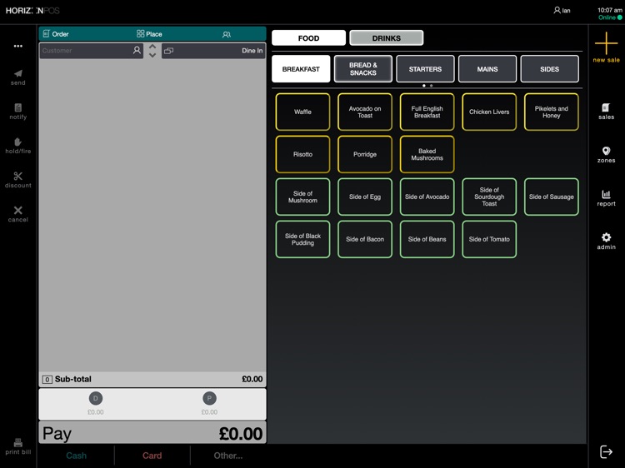Add Side of Beans
625x468 pixels.
[x=427, y=239]
